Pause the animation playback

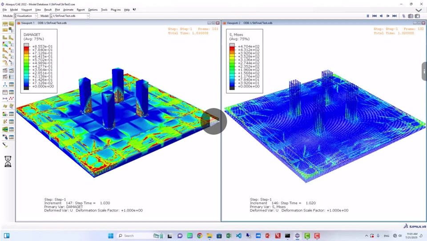[368, 16]
